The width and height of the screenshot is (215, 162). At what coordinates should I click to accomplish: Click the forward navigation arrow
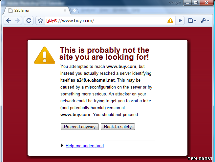coord(17,21)
